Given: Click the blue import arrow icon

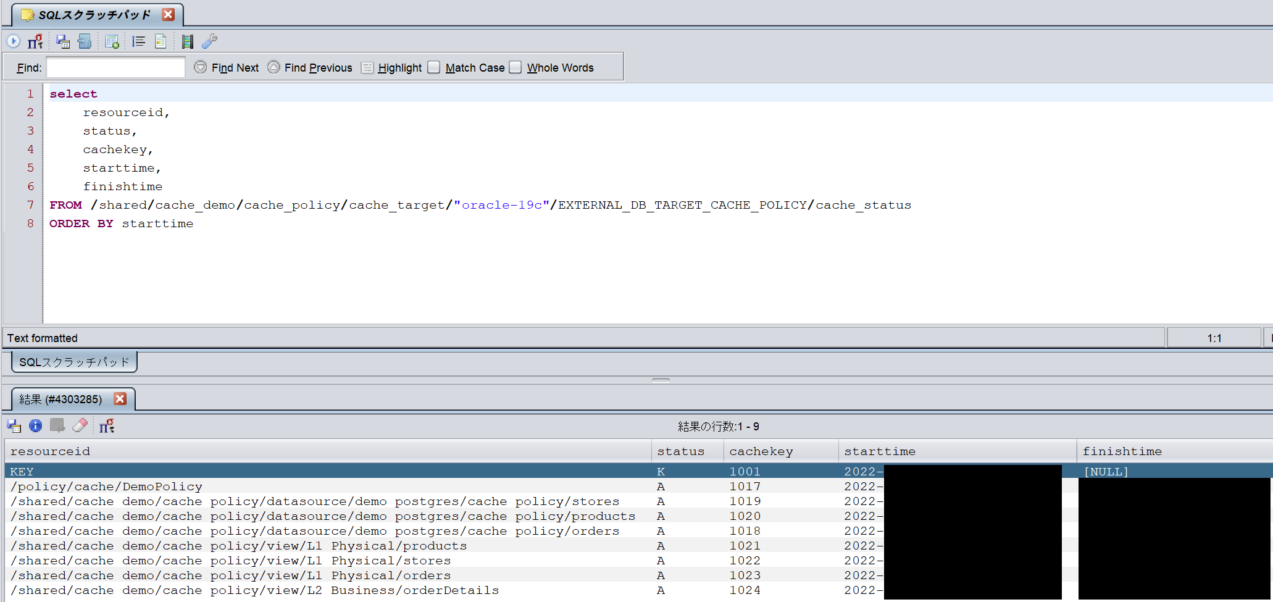Looking at the screenshot, I should tap(85, 41).
